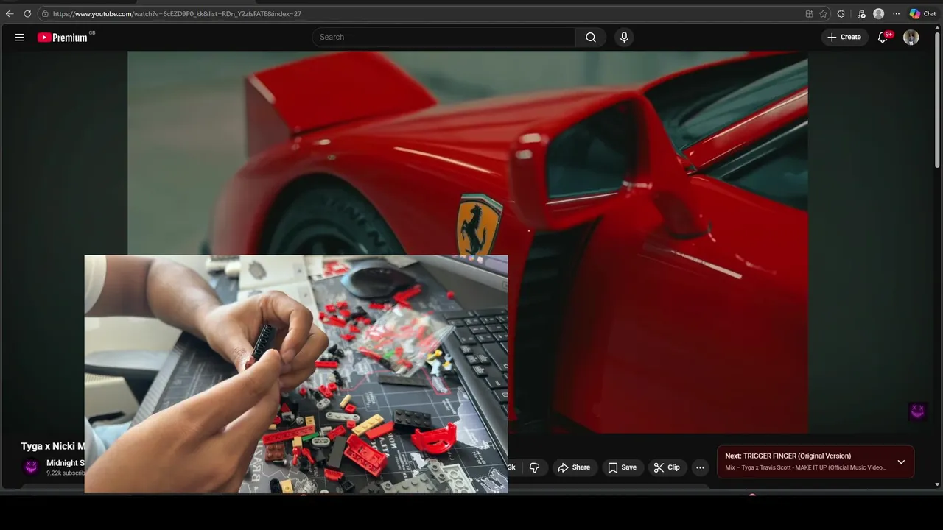
Task: Share this video
Action: 574,467
